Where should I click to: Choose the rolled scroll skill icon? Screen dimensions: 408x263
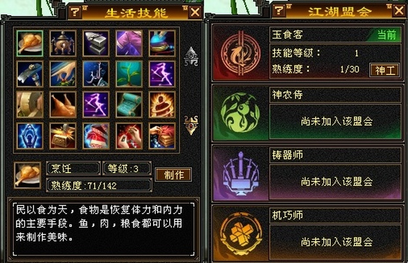(x=129, y=104)
